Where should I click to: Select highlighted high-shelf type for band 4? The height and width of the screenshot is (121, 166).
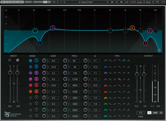click(119, 79)
